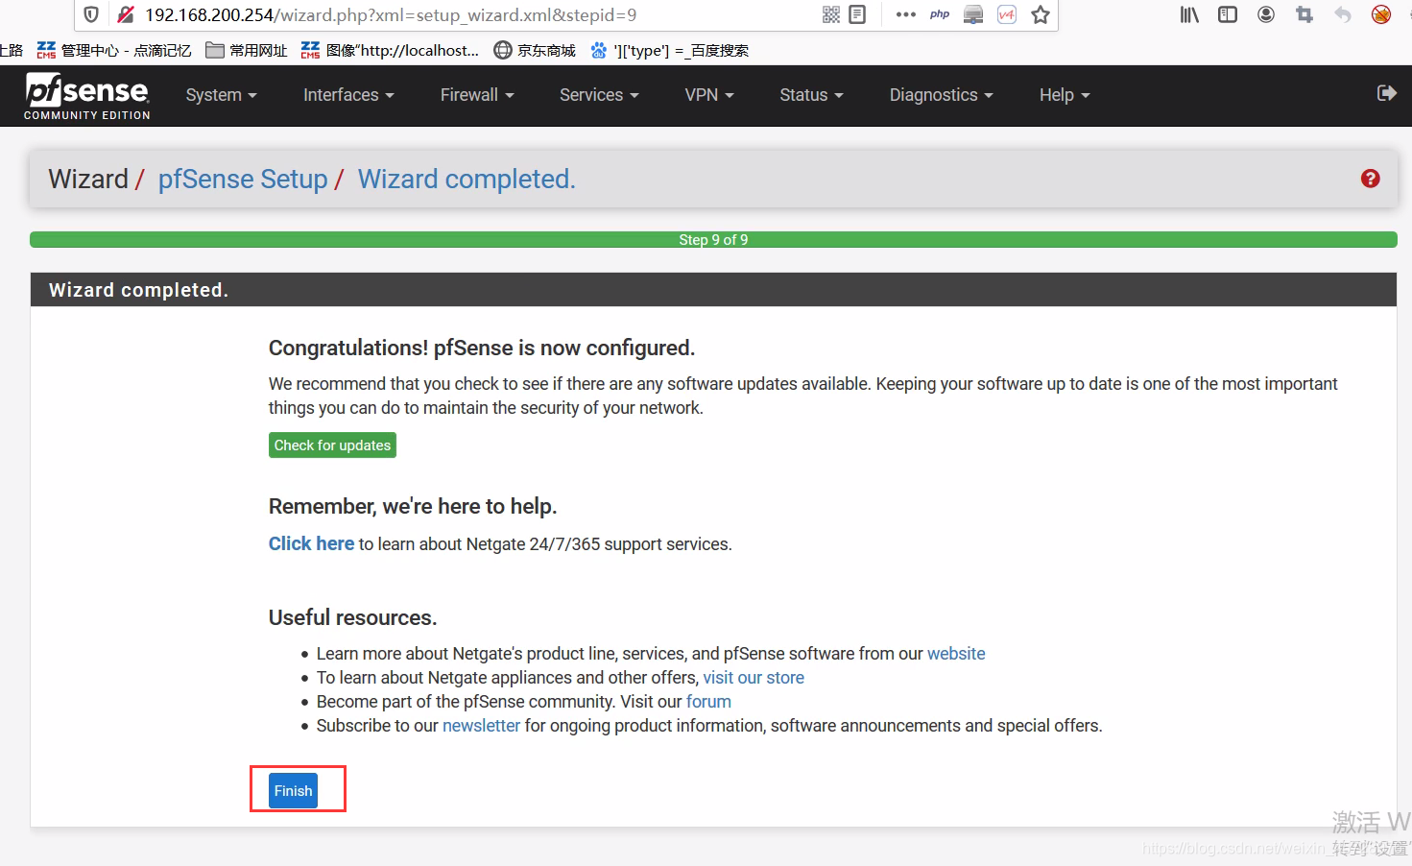Open page actions three-dot menu

905,14
